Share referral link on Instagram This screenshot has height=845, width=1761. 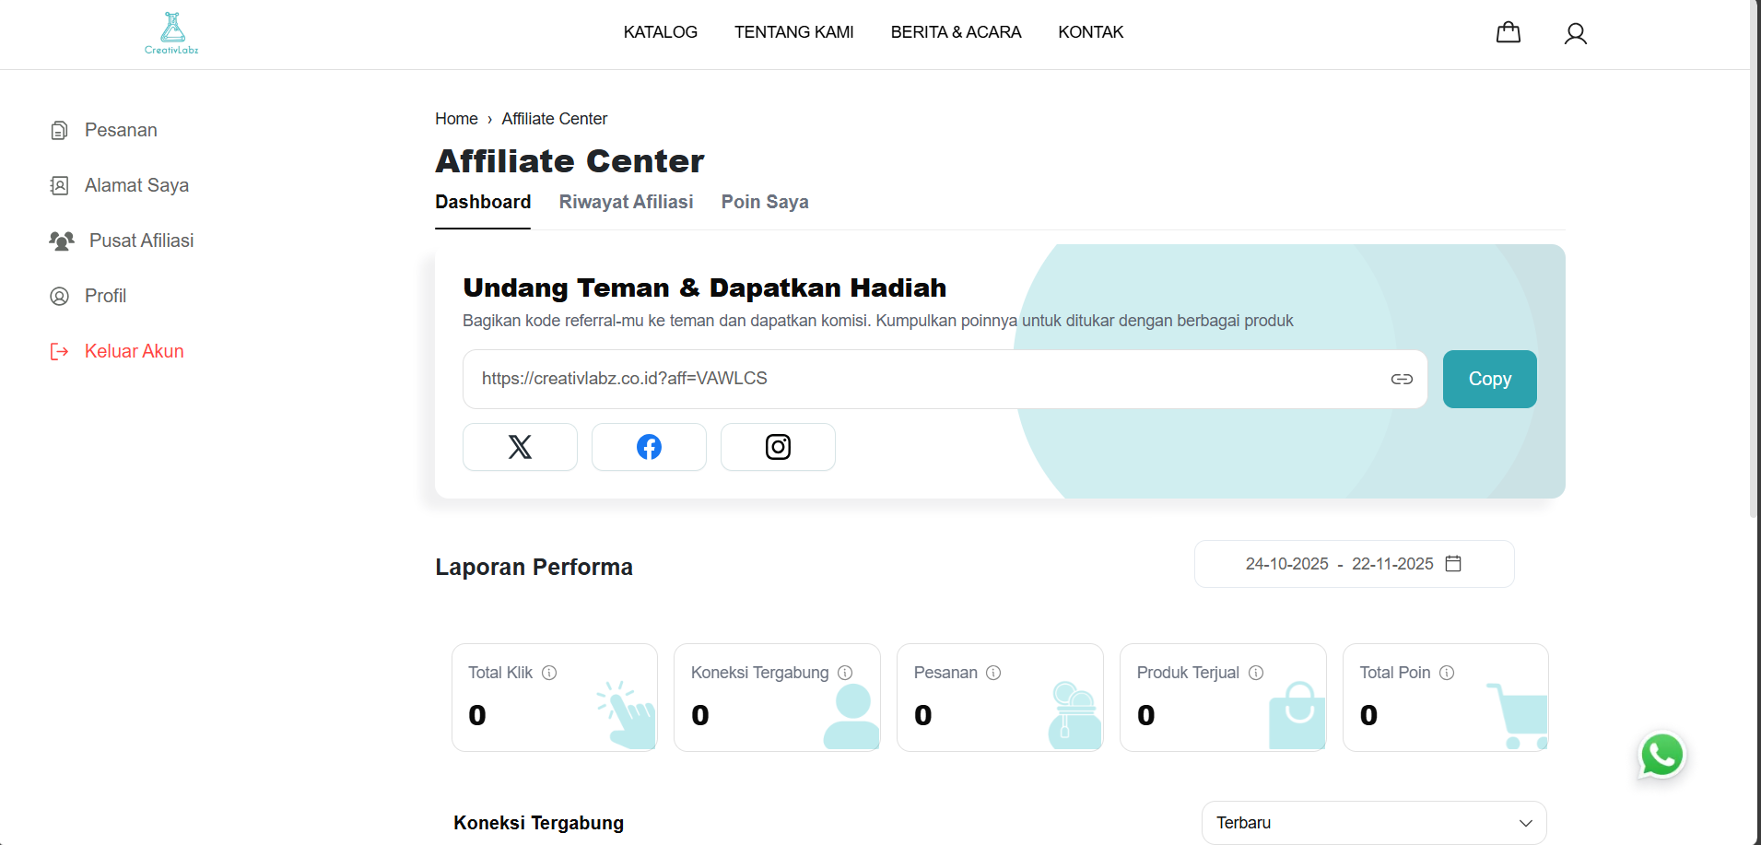point(778,447)
